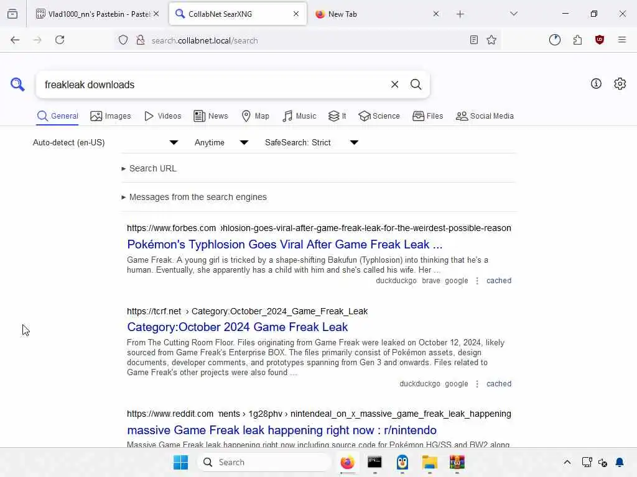
Task: Open the terminal app in taskbar
Action: [374, 462]
